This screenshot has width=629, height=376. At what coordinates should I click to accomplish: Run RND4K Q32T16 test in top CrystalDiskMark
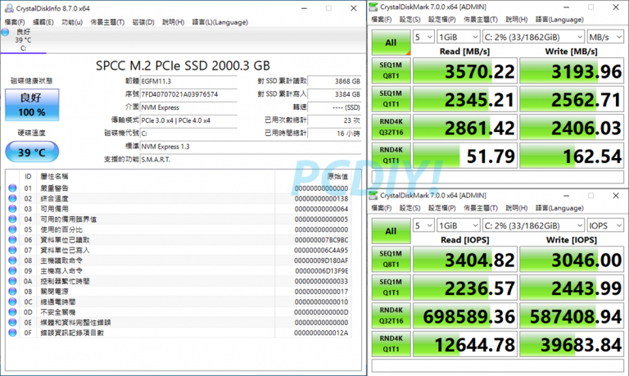[x=391, y=127]
